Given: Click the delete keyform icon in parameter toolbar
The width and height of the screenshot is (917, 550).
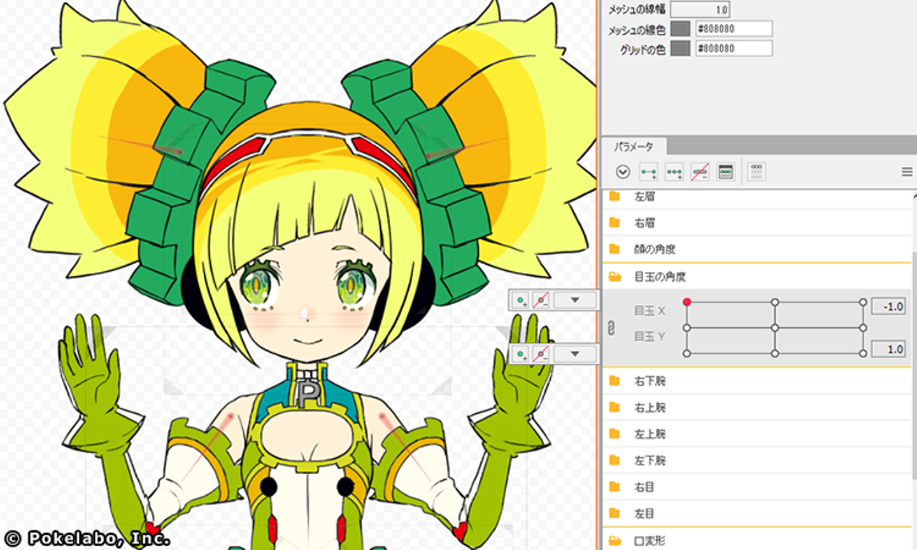Looking at the screenshot, I should [700, 172].
